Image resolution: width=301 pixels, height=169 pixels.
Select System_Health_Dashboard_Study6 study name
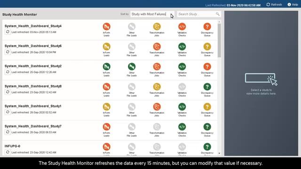pos(33,46)
